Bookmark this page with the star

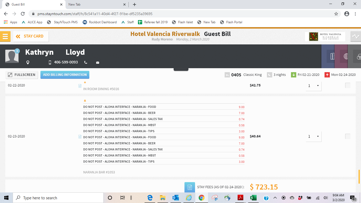coord(336,14)
